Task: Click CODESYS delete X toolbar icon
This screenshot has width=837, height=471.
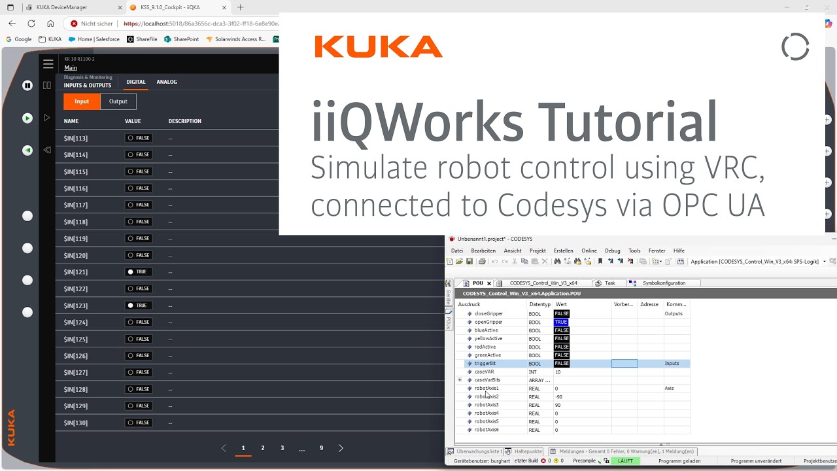Action: pos(545,262)
